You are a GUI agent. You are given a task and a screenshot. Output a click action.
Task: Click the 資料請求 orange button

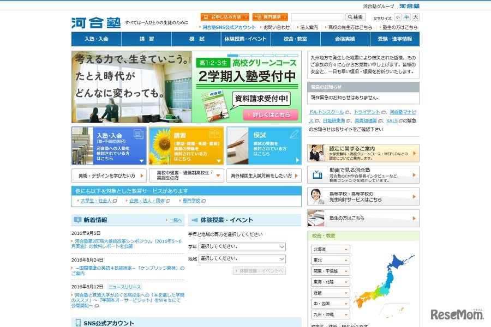point(270,17)
